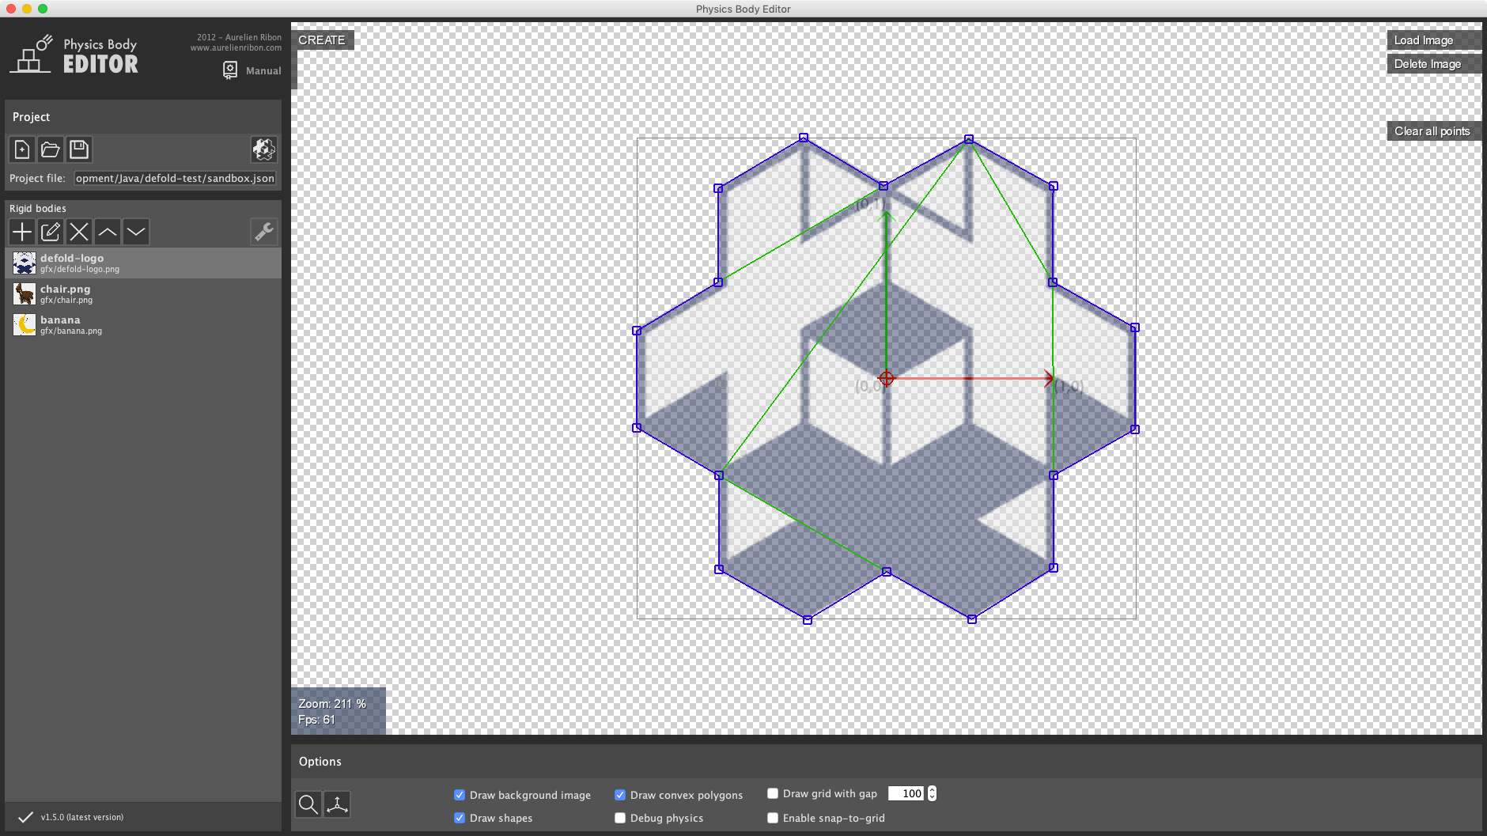Click the zoom magnifier tool icon
1487x836 pixels.
[x=308, y=804]
